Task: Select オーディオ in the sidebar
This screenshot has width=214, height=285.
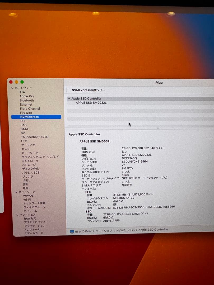Action: click(28, 145)
